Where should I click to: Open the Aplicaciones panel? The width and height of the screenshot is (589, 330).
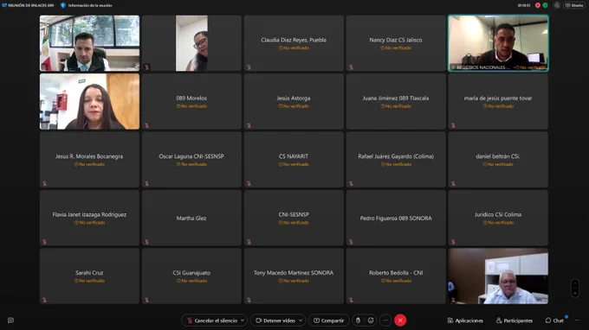click(x=465, y=320)
